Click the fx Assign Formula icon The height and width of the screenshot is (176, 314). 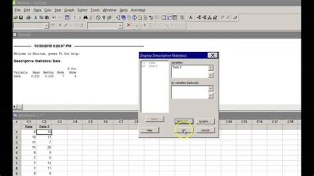[191, 17]
